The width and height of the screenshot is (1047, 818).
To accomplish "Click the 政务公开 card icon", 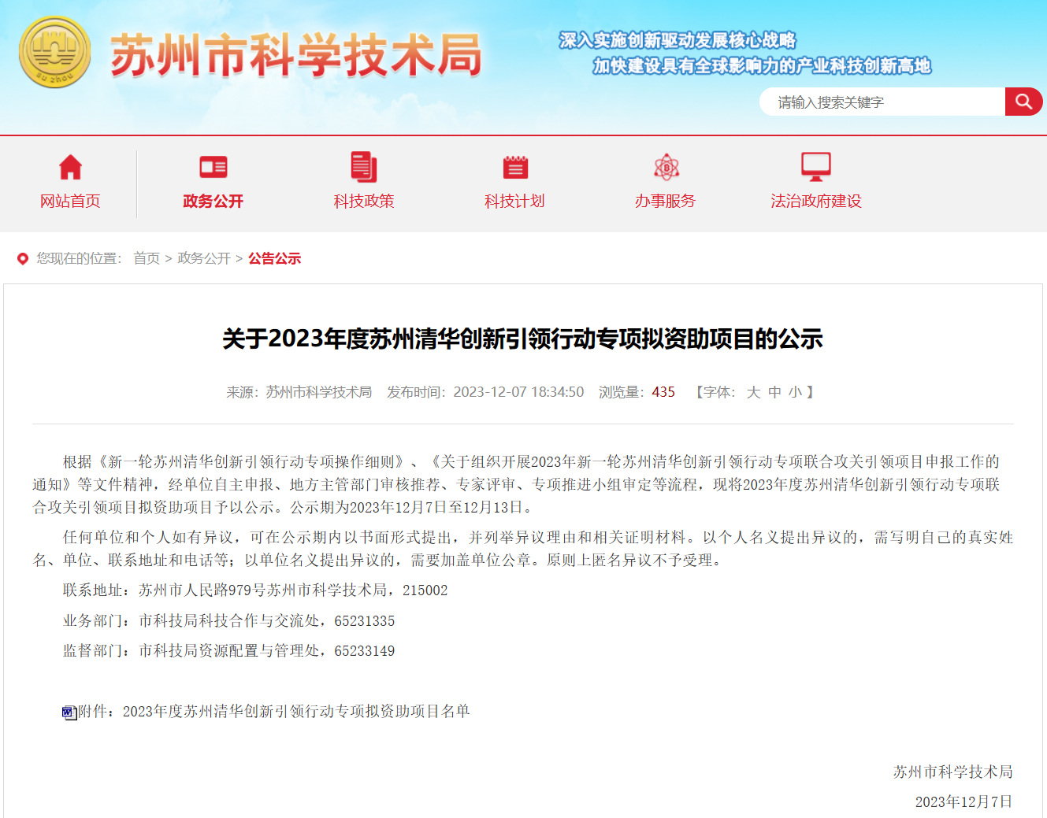I will pyautogui.click(x=213, y=167).
